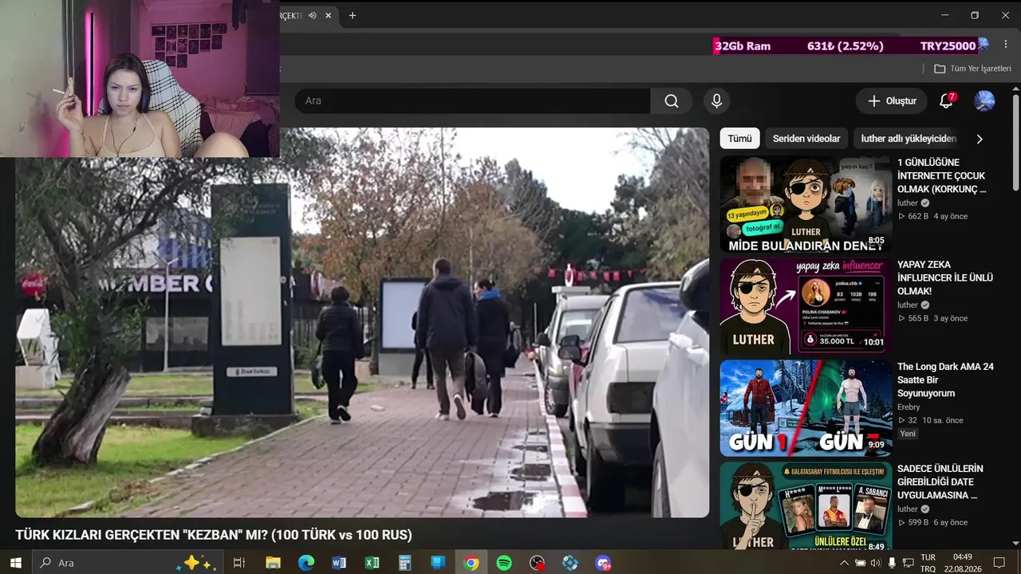Open title link The Long Dark AMA 24 Saatte
This screenshot has height=574, width=1021.
point(945,380)
